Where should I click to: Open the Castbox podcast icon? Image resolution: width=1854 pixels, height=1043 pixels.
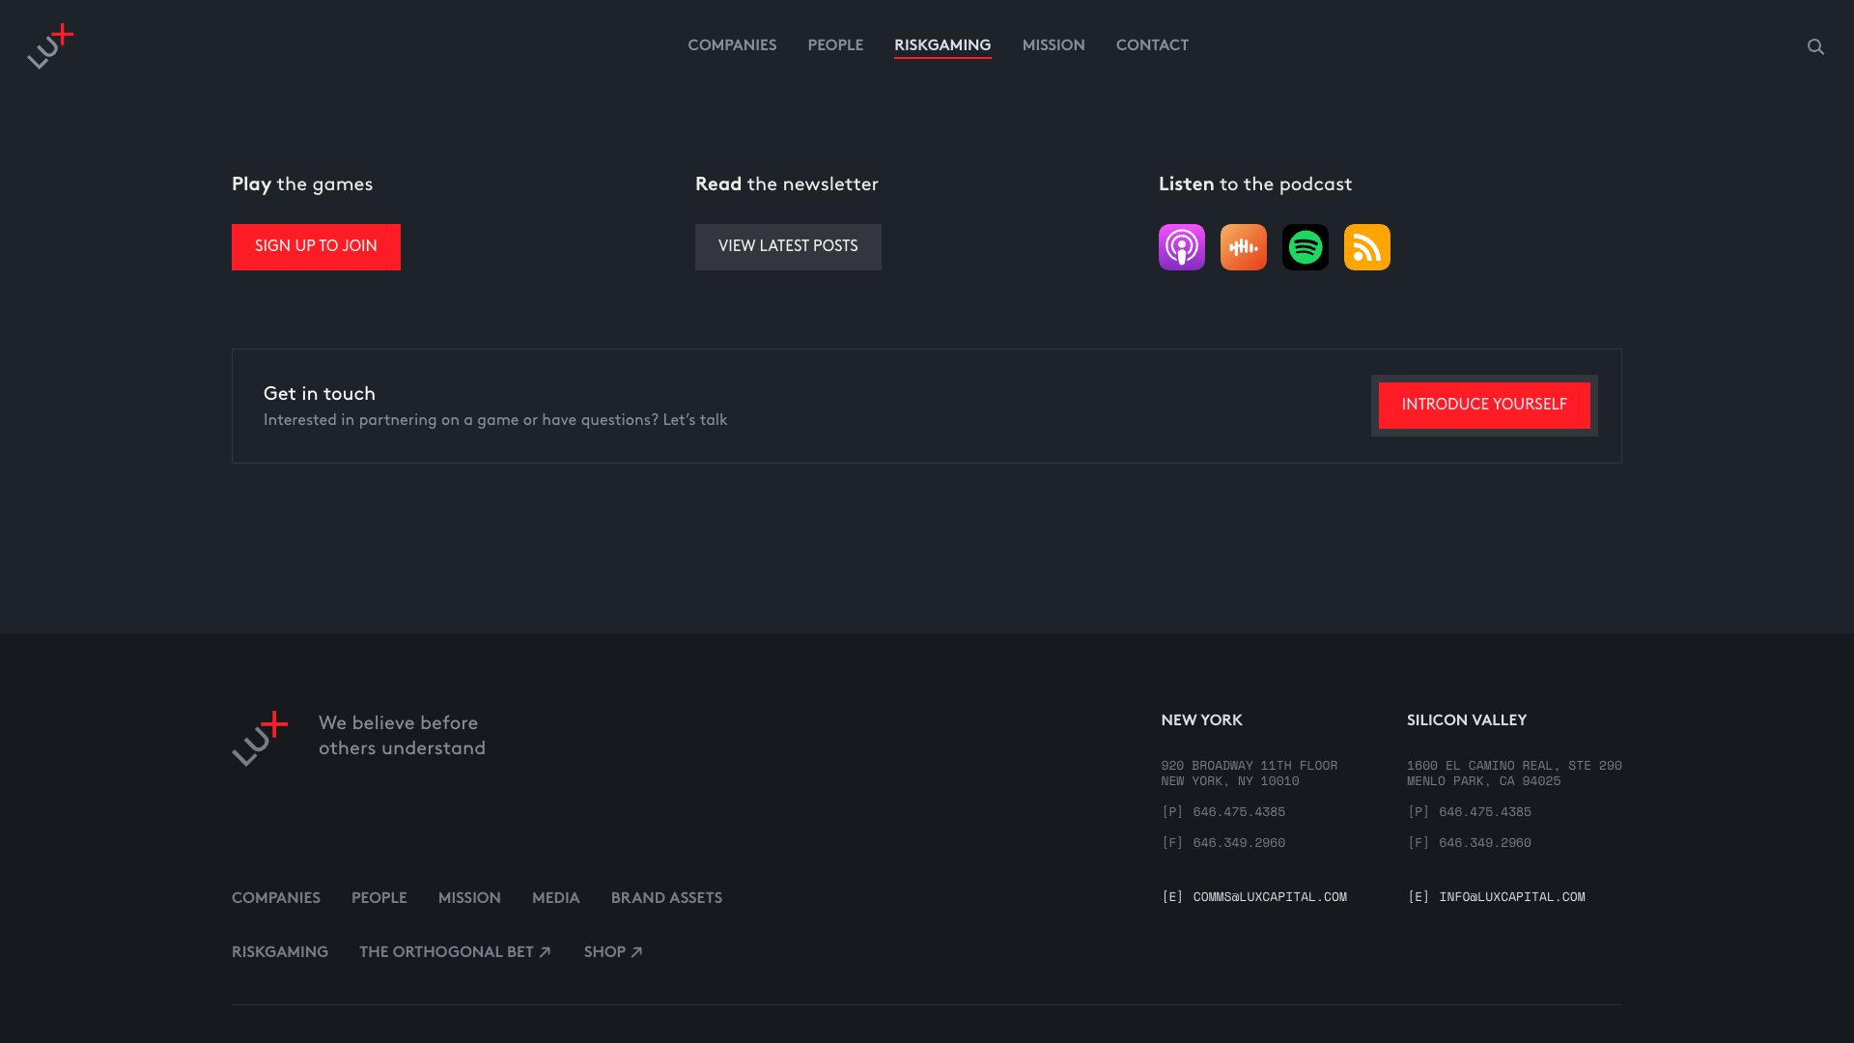1243,246
